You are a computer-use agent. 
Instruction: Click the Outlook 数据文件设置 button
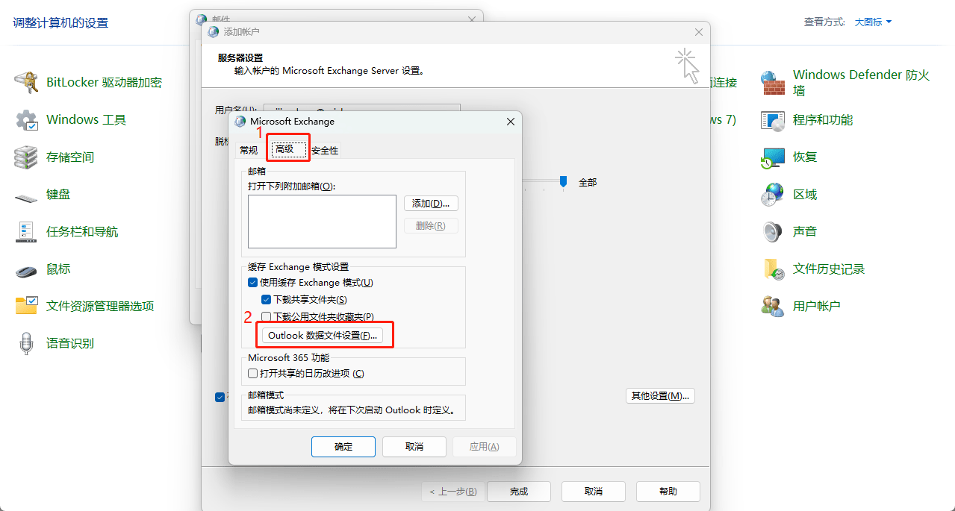pos(324,336)
